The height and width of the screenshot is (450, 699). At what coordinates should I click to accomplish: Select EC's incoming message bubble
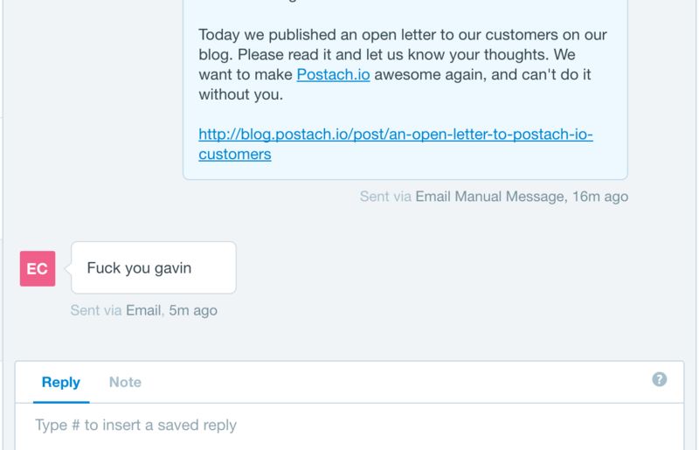tap(153, 267)
